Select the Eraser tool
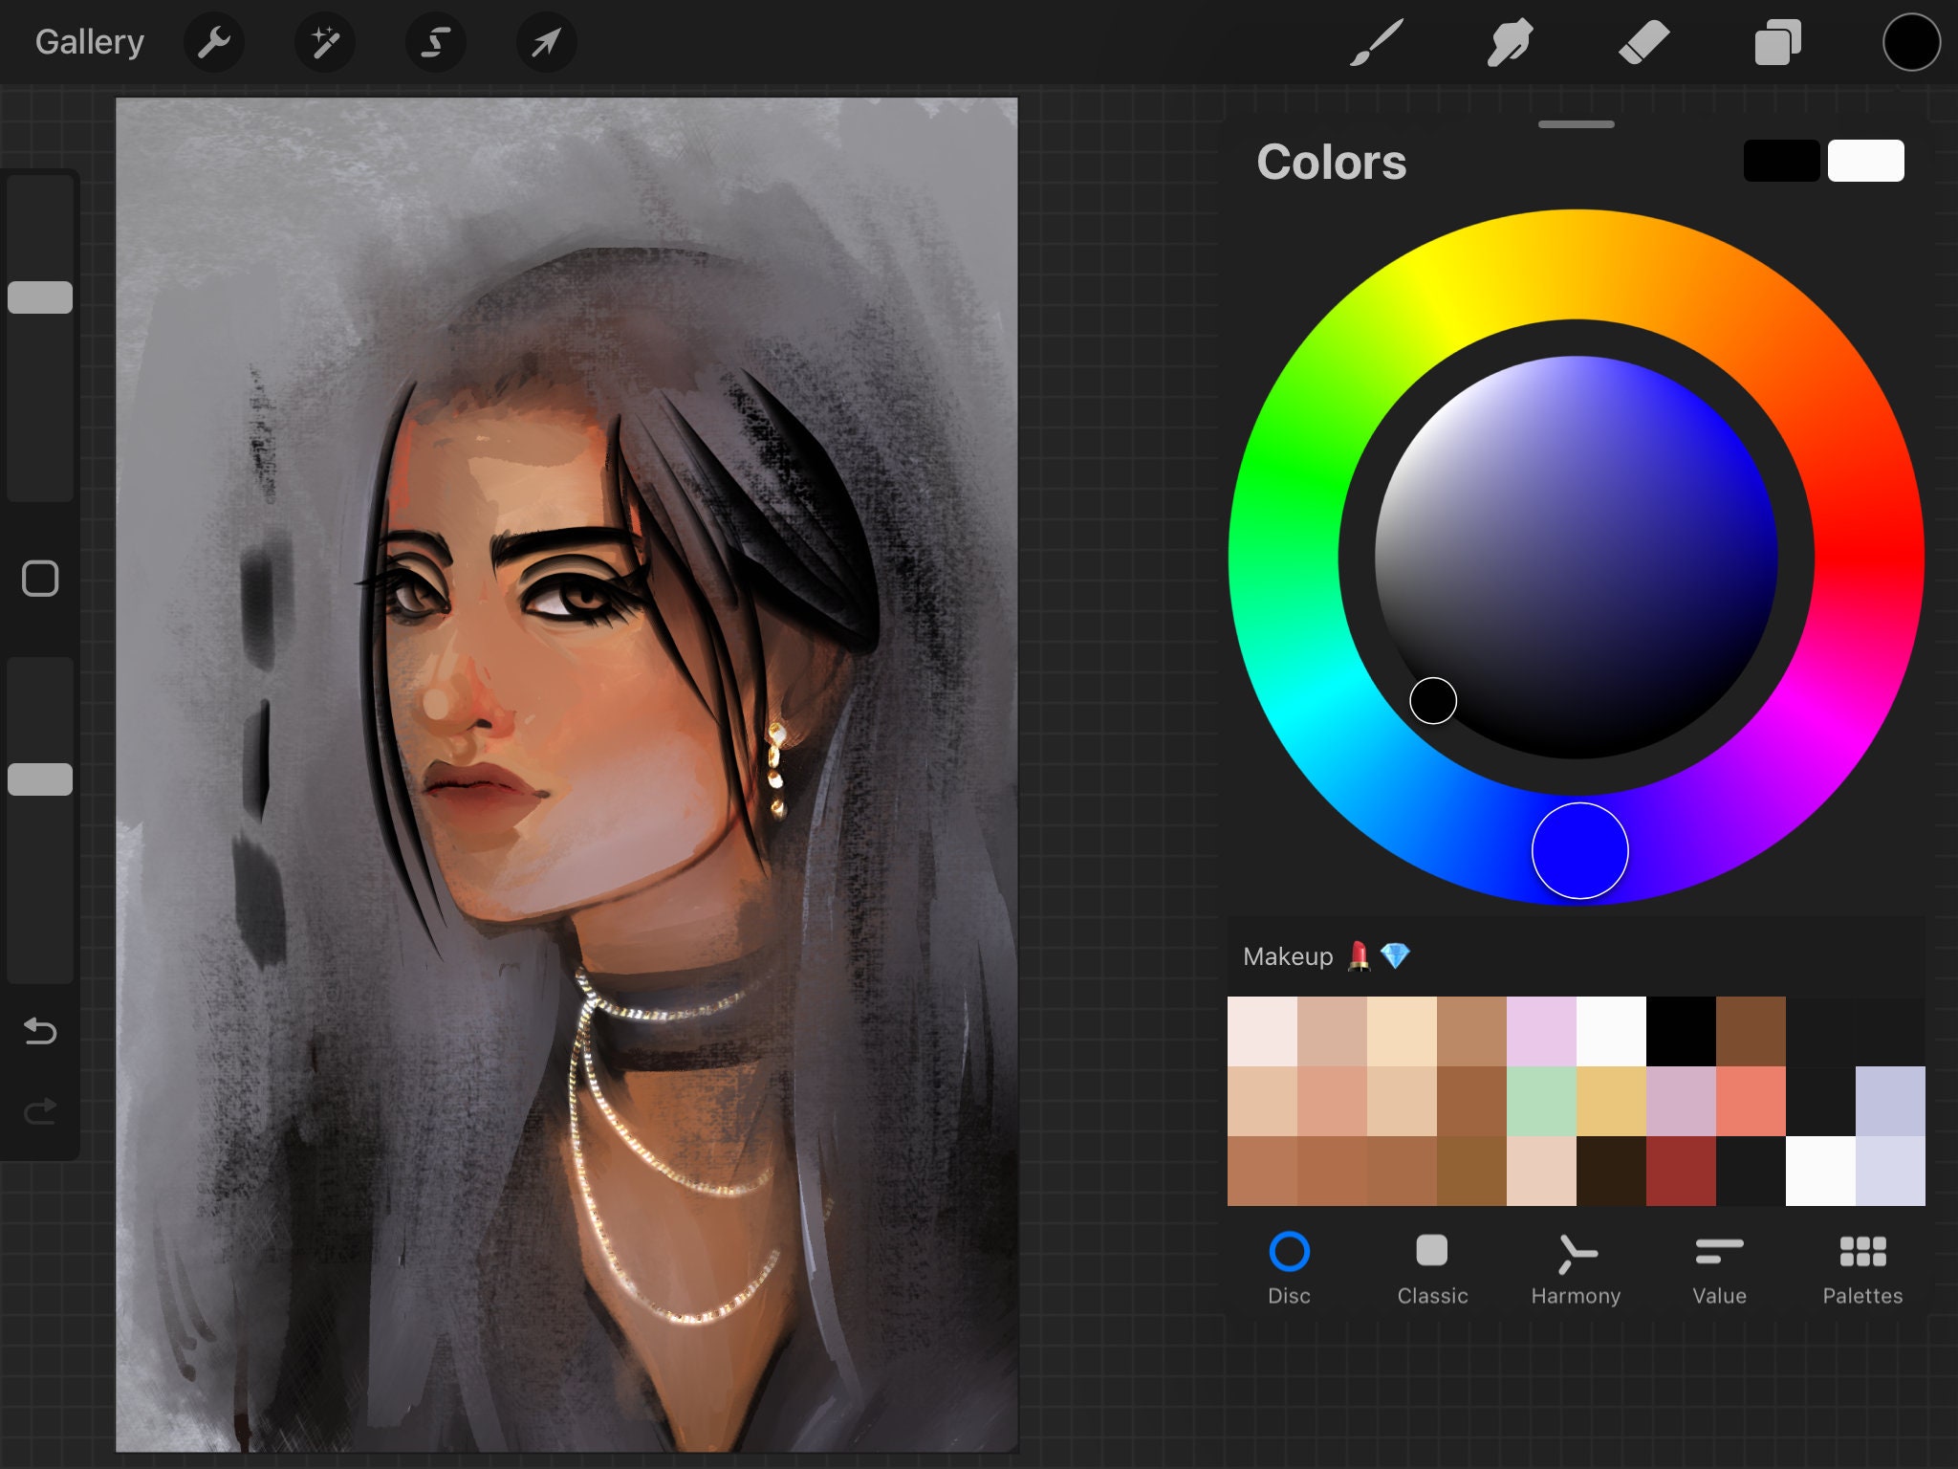1958x1469 pixels. click(x=1643, y=41)
